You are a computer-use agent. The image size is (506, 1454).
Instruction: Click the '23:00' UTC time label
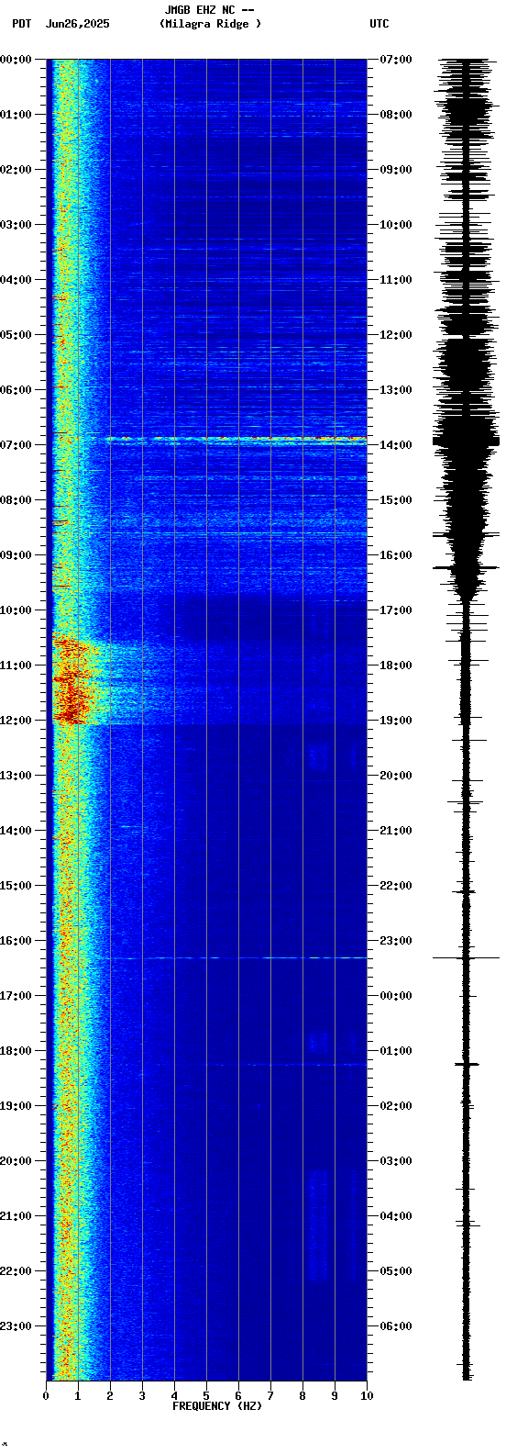coord(396,941)
